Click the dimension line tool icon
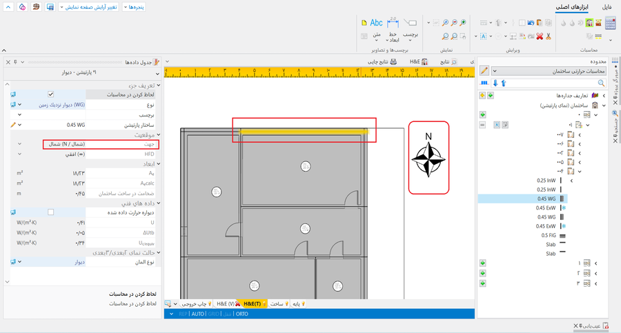Viewport: 621px width, 333px height. tap(393, 23)
